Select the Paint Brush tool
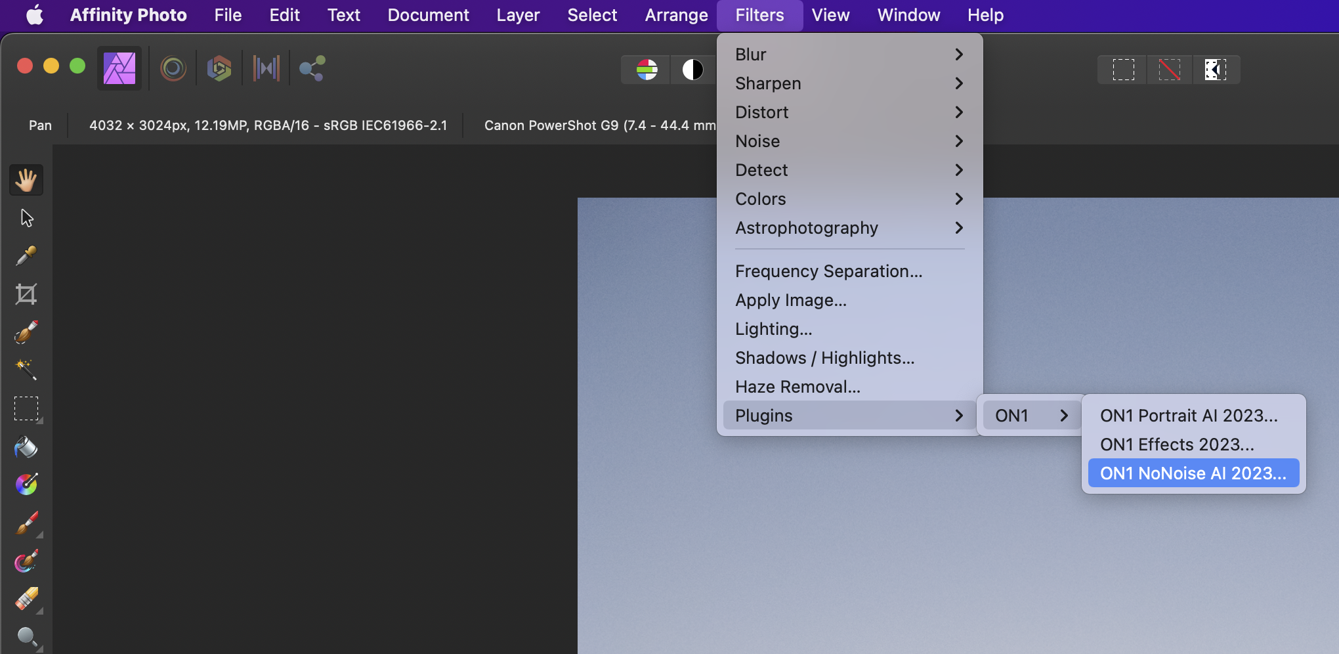Image resolution: width=1339 pixels, height=654 pixels. coord(26,523)
